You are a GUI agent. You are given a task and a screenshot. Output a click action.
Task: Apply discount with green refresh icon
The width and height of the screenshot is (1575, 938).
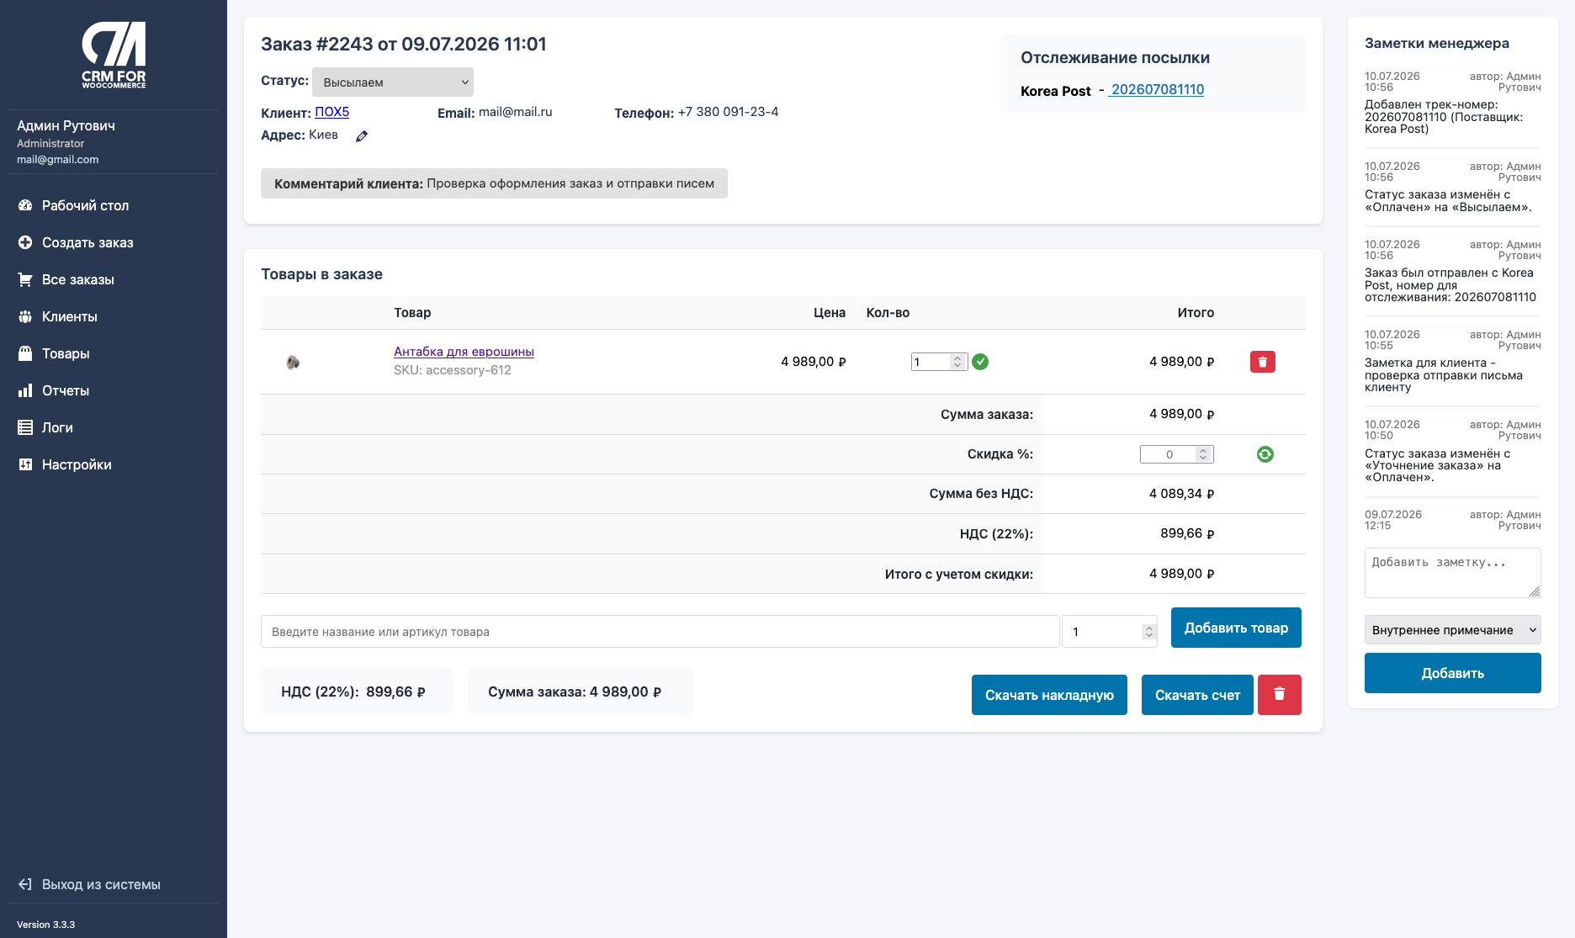(x=1265, y=454)
